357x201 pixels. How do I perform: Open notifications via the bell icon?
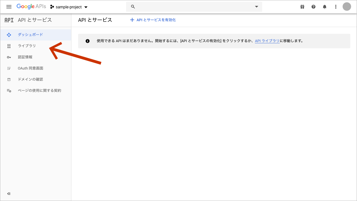pyautogui.click(x=325, y=6)
